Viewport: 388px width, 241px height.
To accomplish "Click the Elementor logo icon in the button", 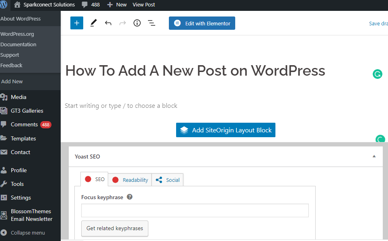I will [x=177, y=23].
